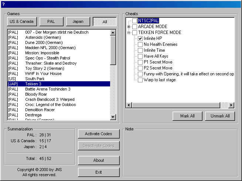The height and width of the screenshot is (181, 242).
Task: Collapse the TEKKEN FORCE MODE tree node
Action: tap(129, 33)
